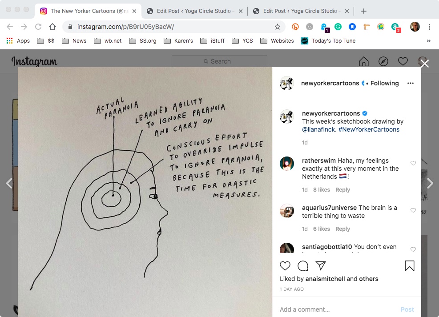Screen dimensions: 439x317
Task: Open the wb.net bookmarks folder
Action: [x=108, y=41]
